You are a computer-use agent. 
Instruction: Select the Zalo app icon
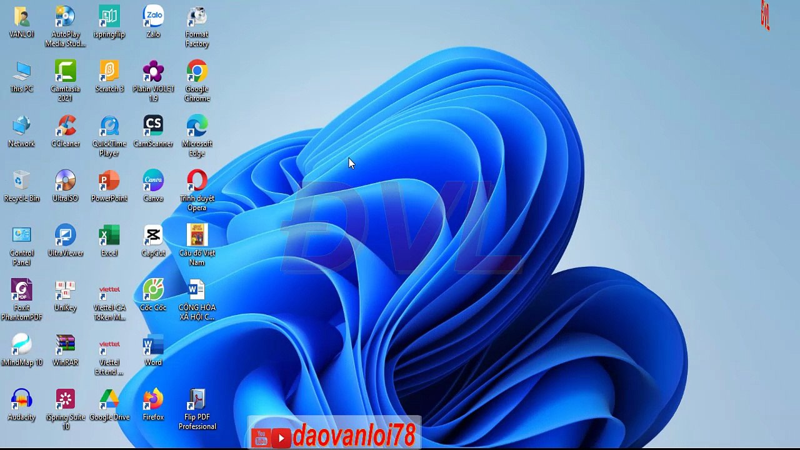153,17
